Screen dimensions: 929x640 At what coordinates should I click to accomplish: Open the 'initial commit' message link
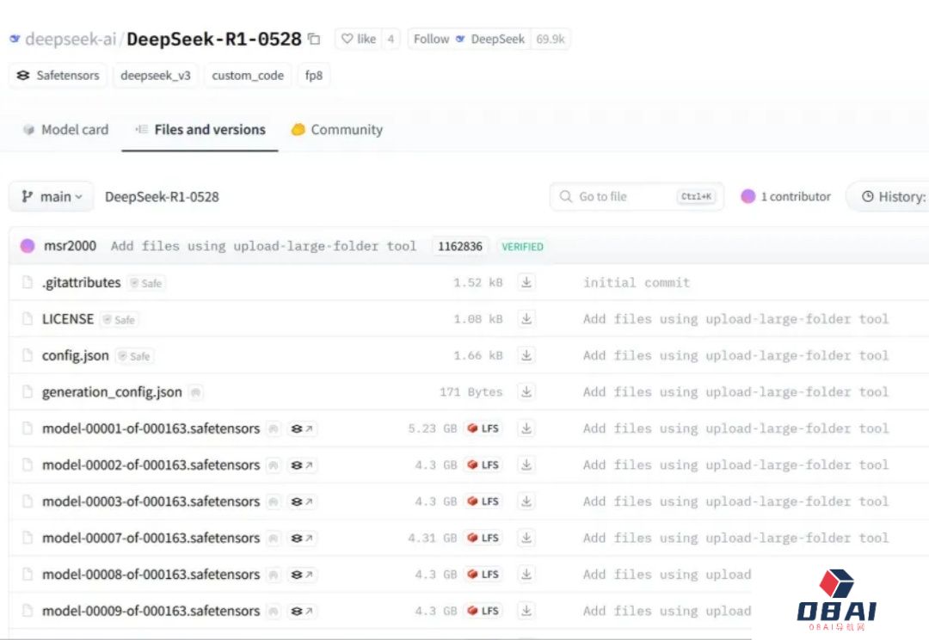pyautogui.click(x=637, y=283)
